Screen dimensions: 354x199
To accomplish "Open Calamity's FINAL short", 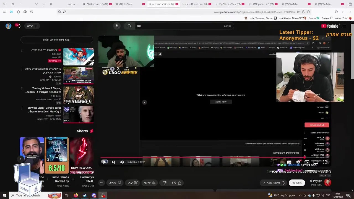I will pos(82,156).
